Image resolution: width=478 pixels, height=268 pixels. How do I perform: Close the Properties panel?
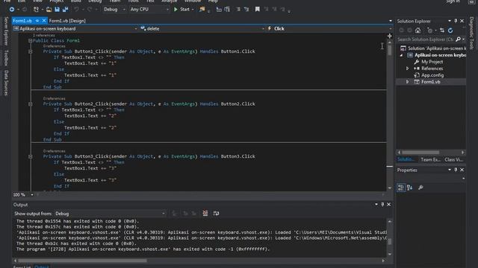[462, 170]
